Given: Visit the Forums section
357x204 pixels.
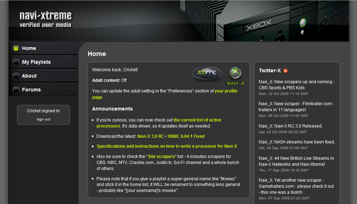Looking at the screenshot, I should [31, 90].
